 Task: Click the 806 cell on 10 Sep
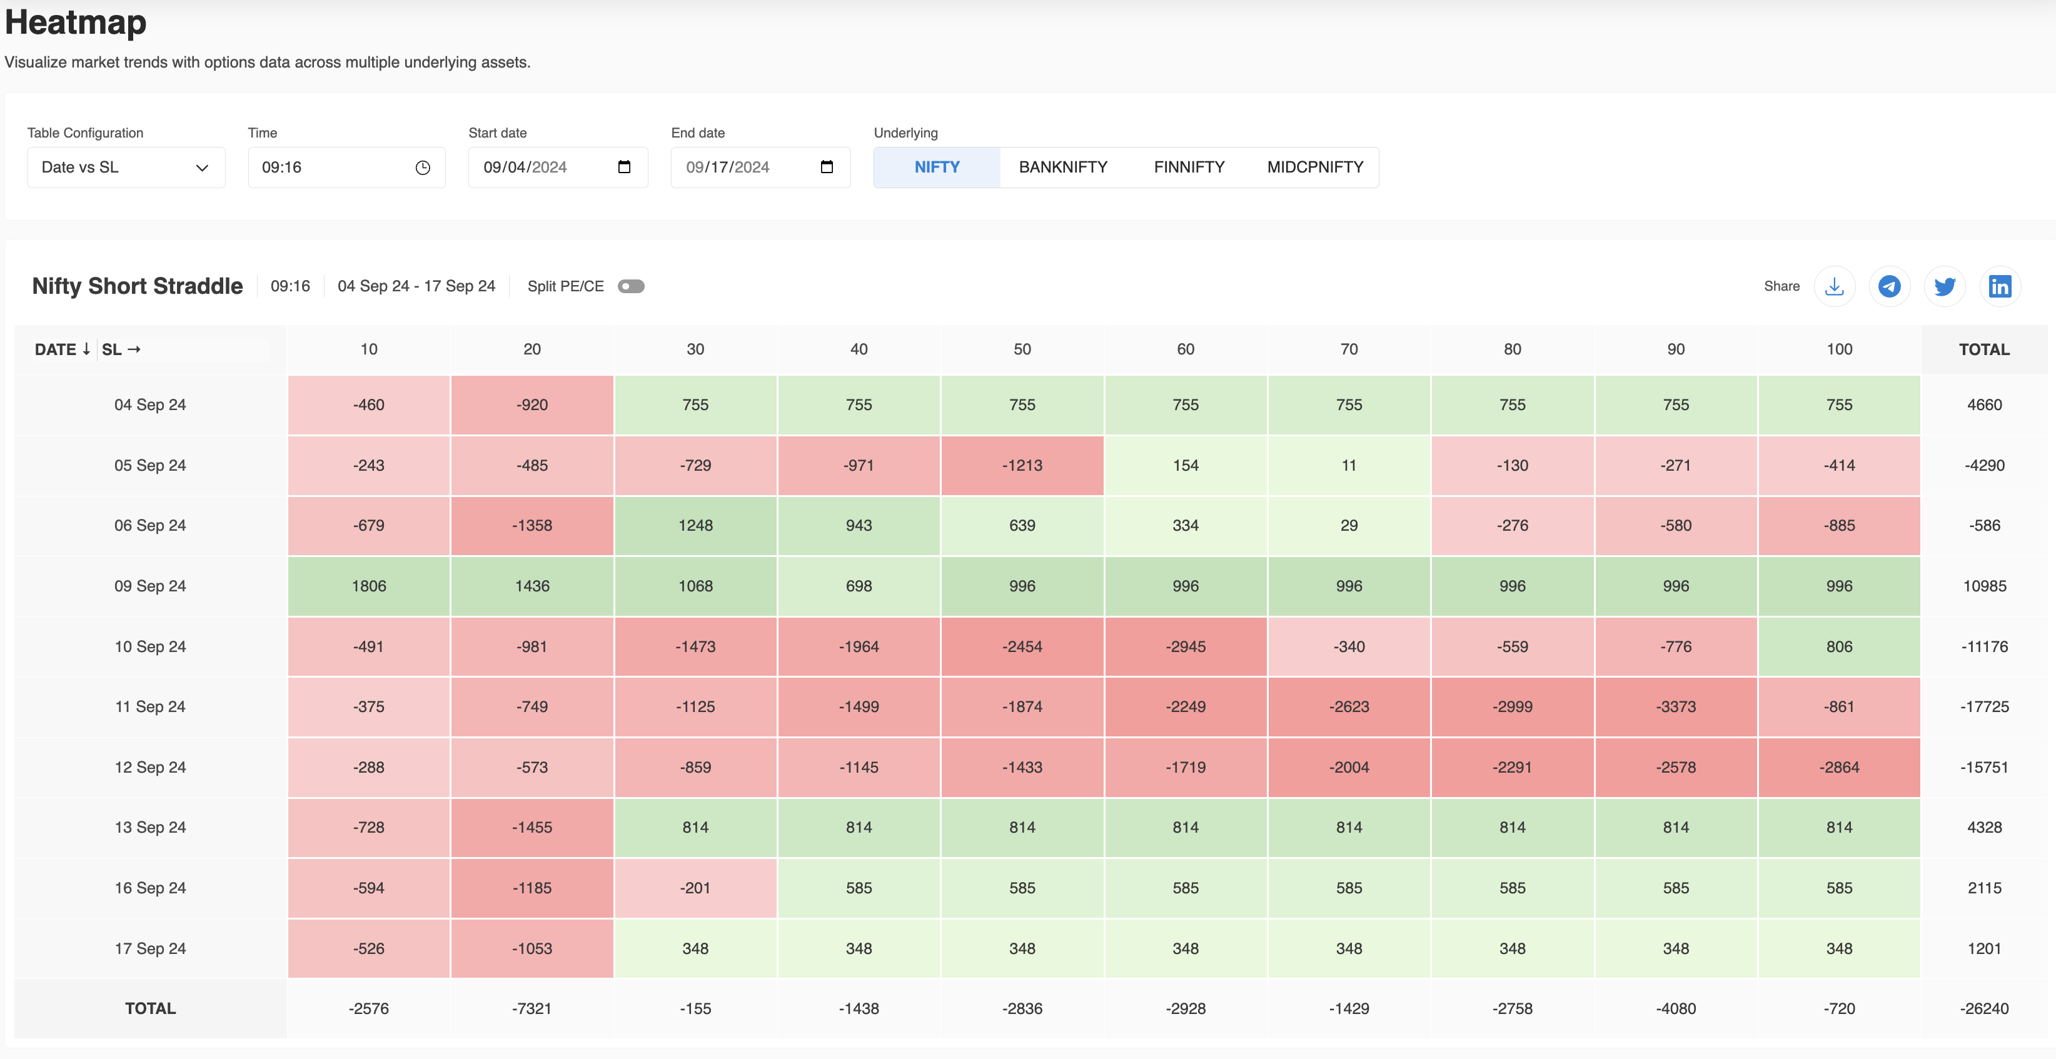point(1839,646)
